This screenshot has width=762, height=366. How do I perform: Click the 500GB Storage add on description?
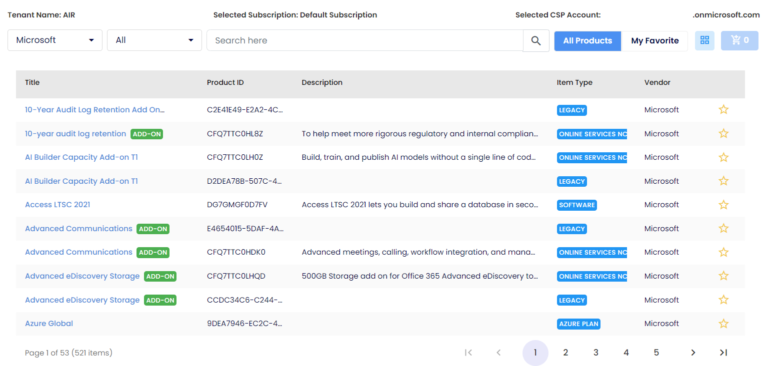(420, 276)
